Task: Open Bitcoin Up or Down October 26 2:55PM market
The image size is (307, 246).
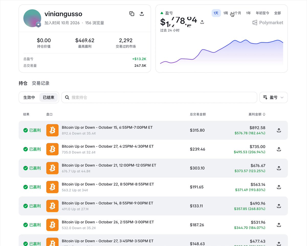Action: click(x=108, y=222)
